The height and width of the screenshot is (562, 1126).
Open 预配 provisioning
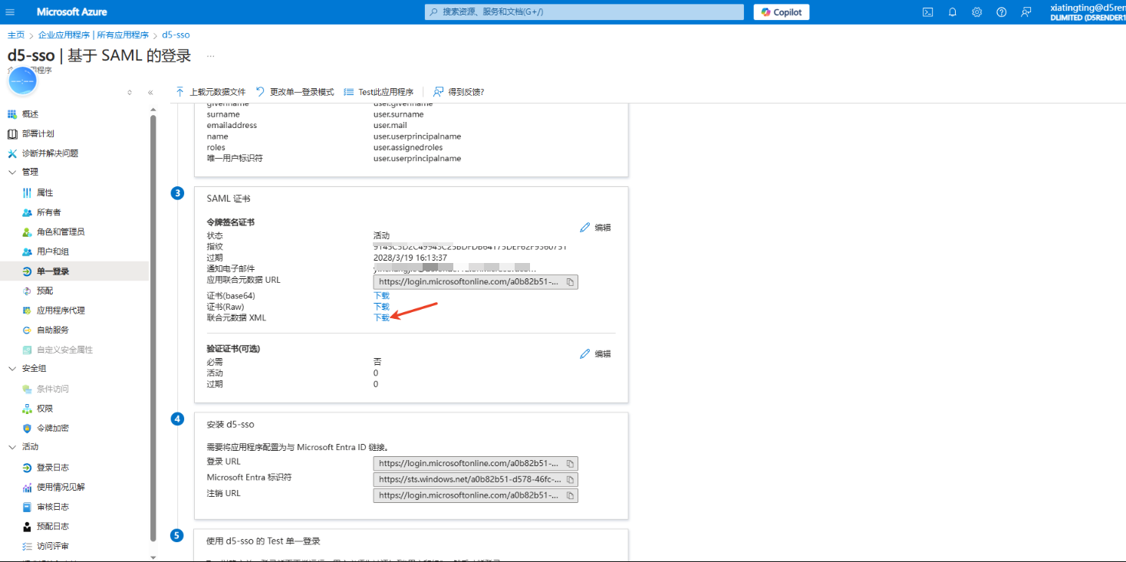[44, 291]
